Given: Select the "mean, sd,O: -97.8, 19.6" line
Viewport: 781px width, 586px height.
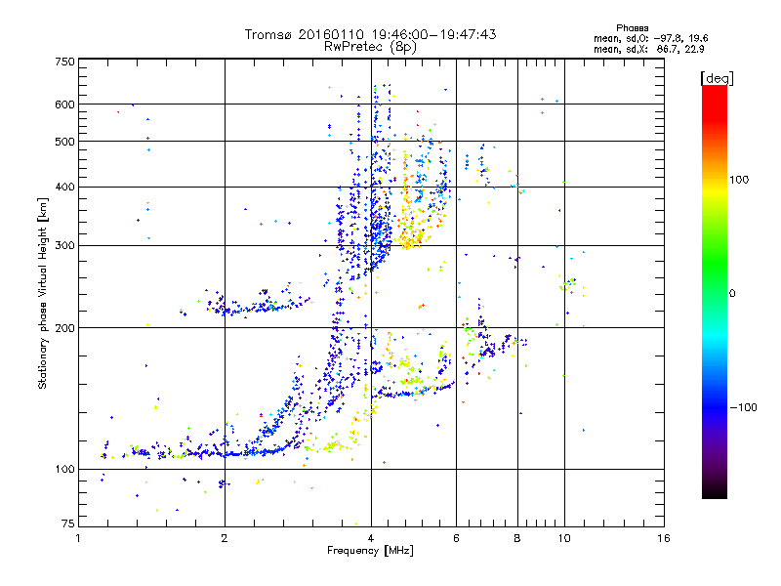Looking at the screenshot, I should [x=650, y=38].
